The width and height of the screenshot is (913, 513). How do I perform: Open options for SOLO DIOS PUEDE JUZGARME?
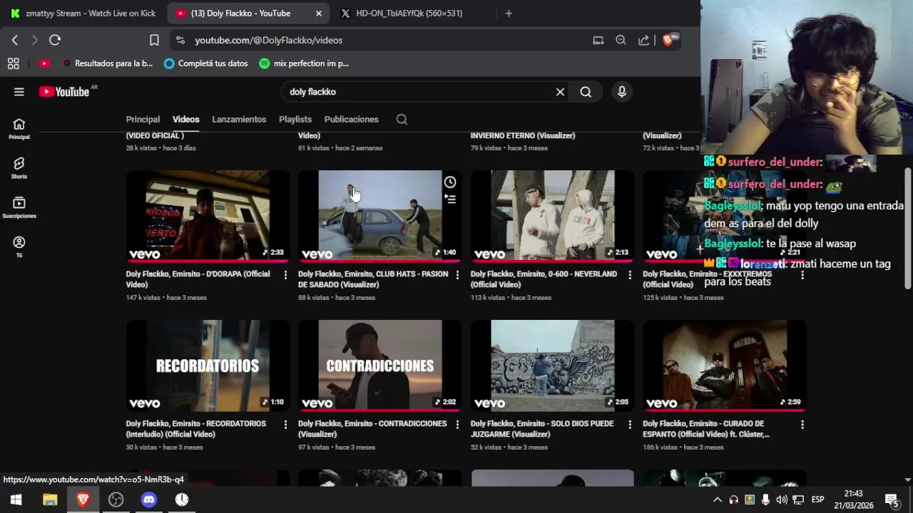630,424
